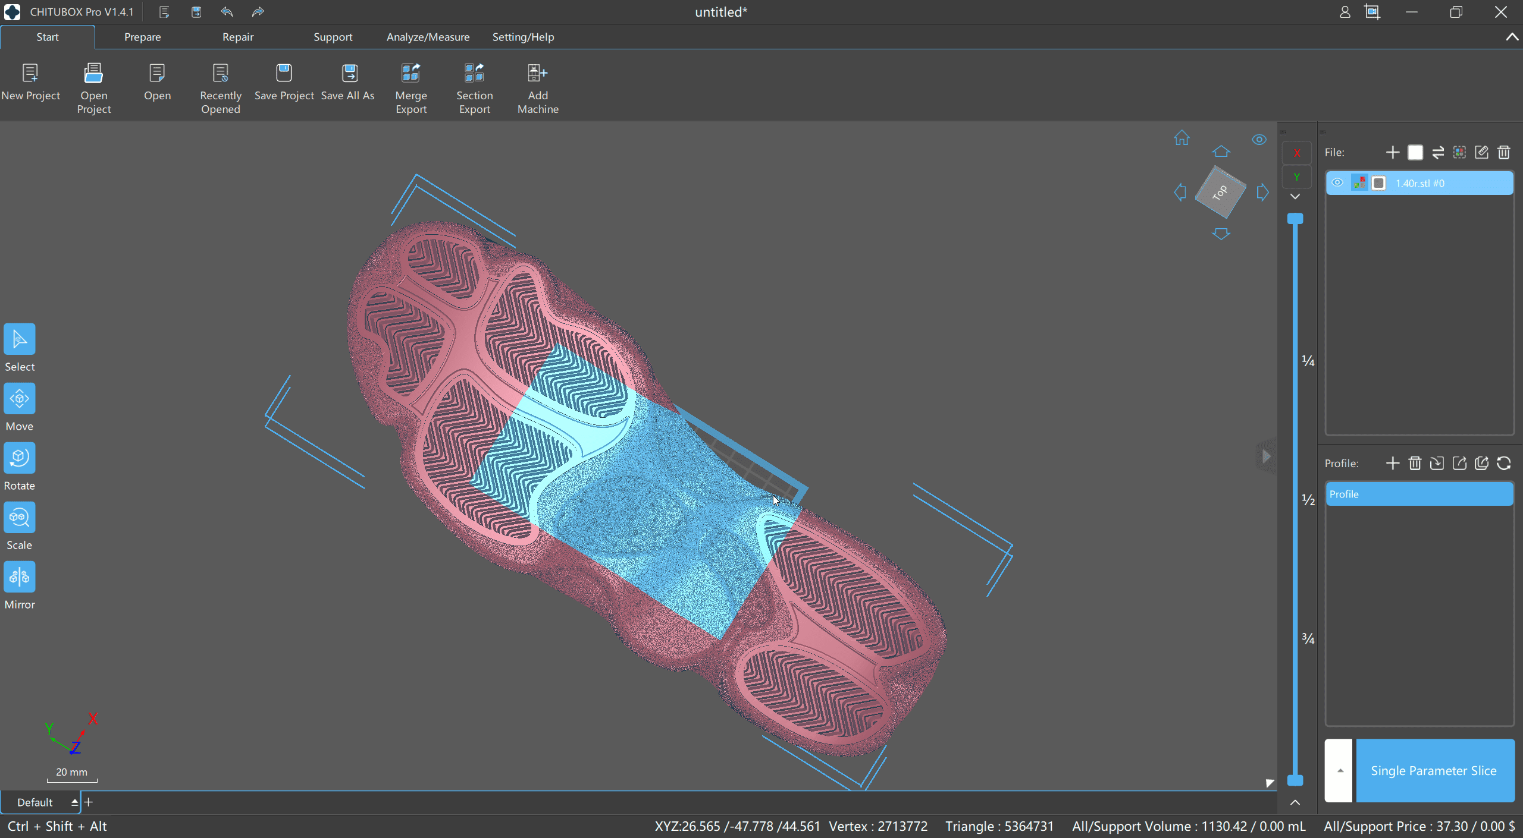The width and height of the screenshot is (1523, 838).
Task: Toggle checkbox next to 1.40r.stl #0
Action: [x=1378, y=183]
